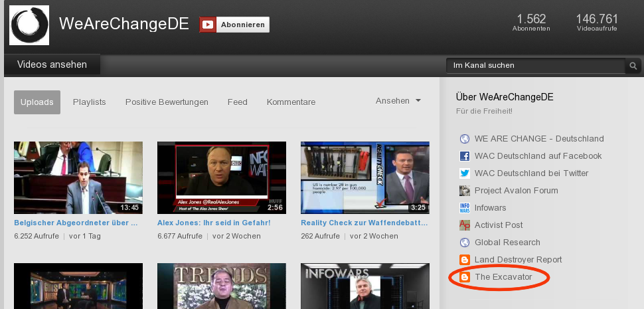Open the Belgischer Abgeordneter video thumbnail
This screenshot has height=309, width=644.
78,177
